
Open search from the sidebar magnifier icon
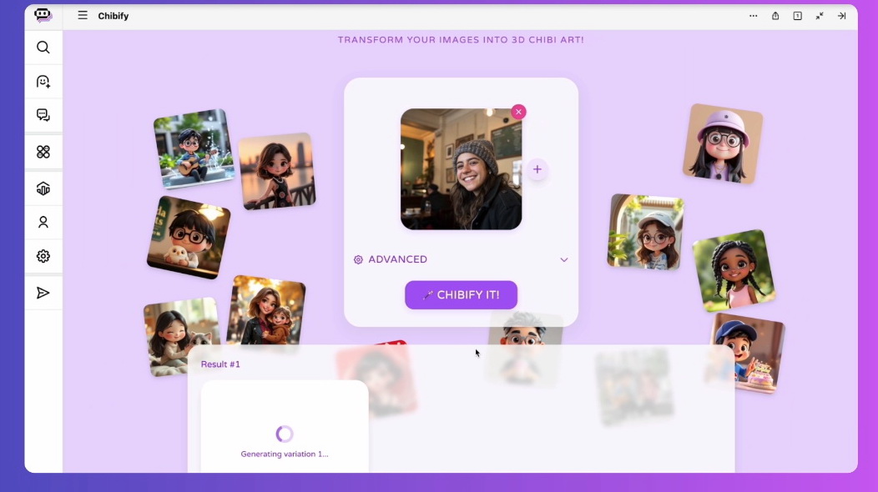(43, 47)
